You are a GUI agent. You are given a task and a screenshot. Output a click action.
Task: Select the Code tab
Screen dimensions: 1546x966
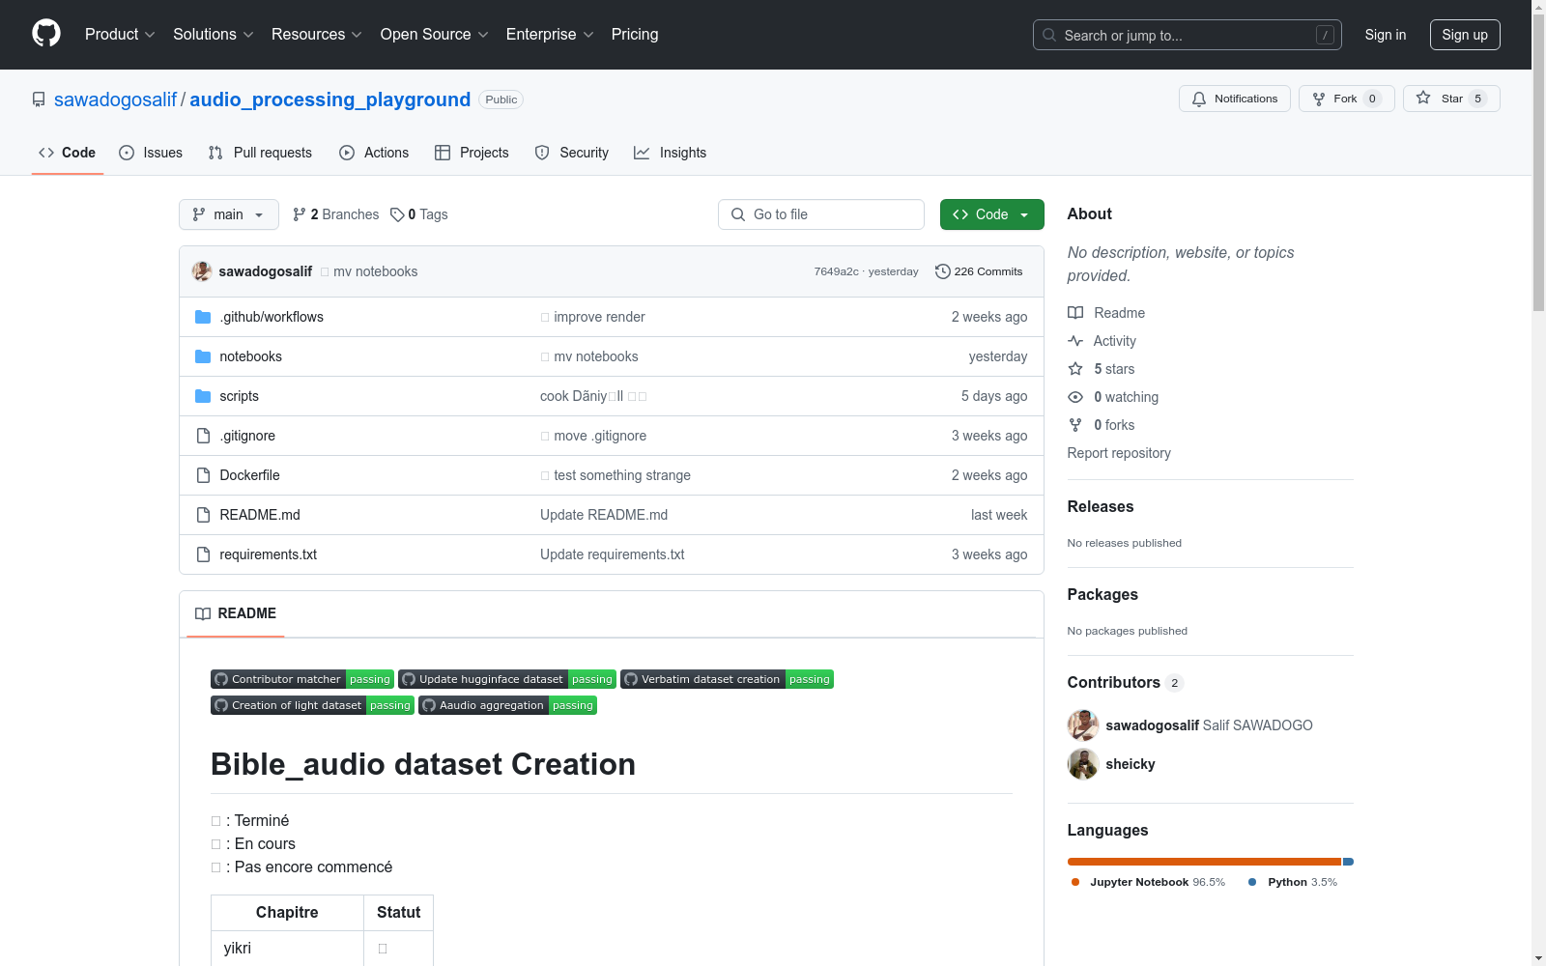[68, 153]
